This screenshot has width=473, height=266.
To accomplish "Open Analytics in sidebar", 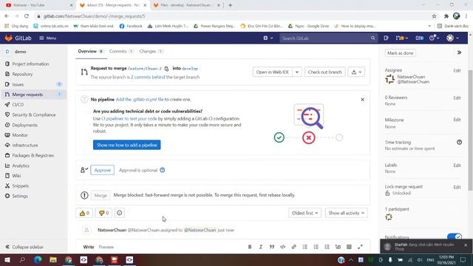I will (21, 166).
